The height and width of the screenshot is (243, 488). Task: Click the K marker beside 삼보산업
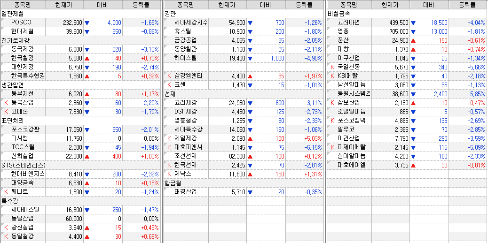tap(332, 103)
